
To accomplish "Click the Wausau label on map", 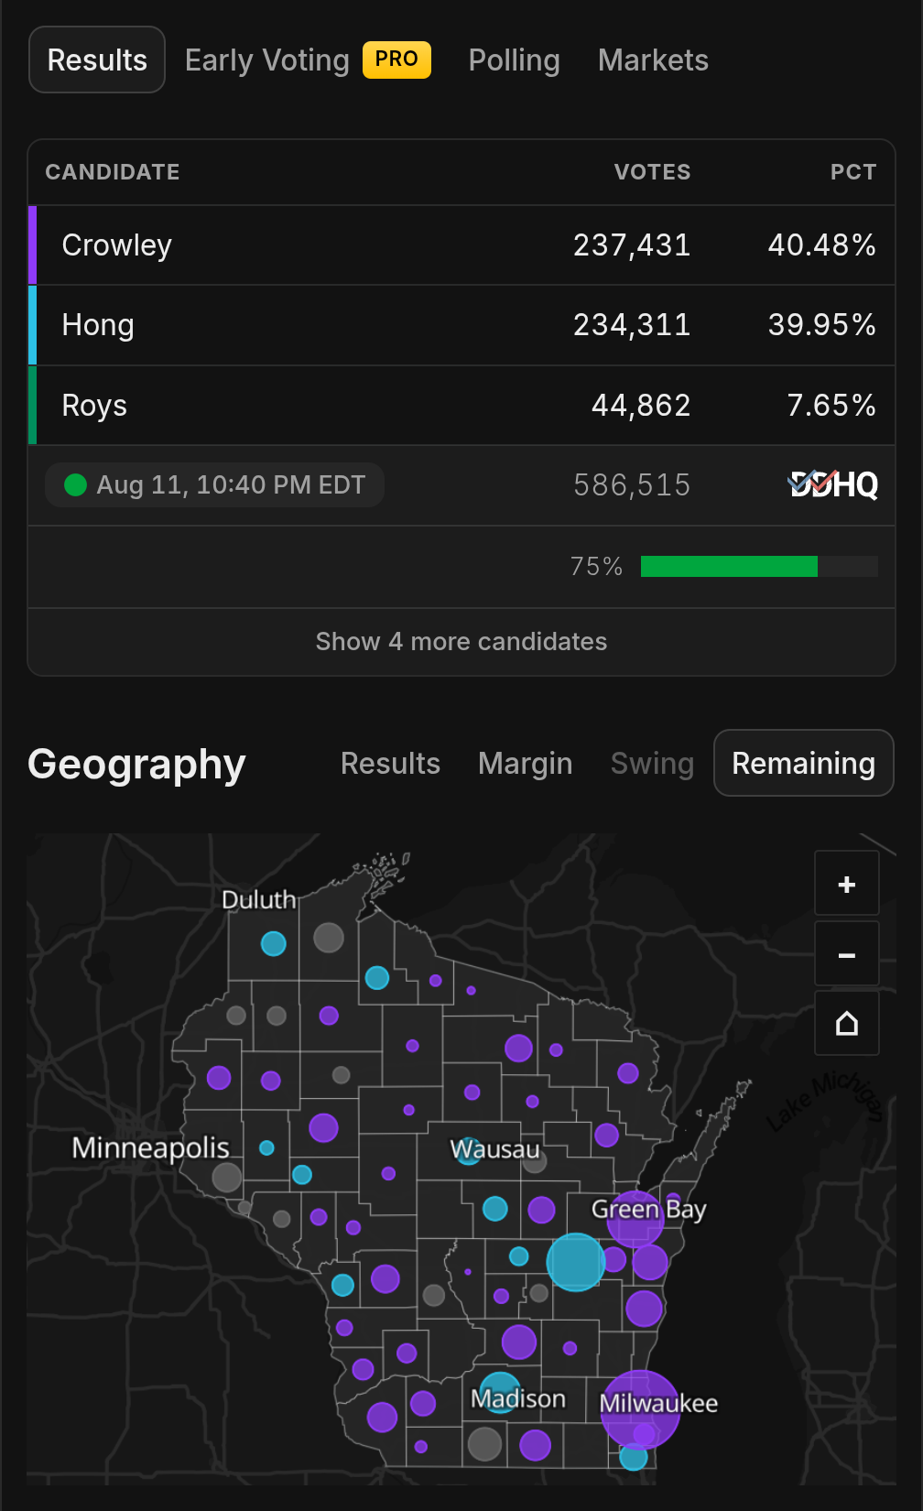I will [x=494, y=1148].
